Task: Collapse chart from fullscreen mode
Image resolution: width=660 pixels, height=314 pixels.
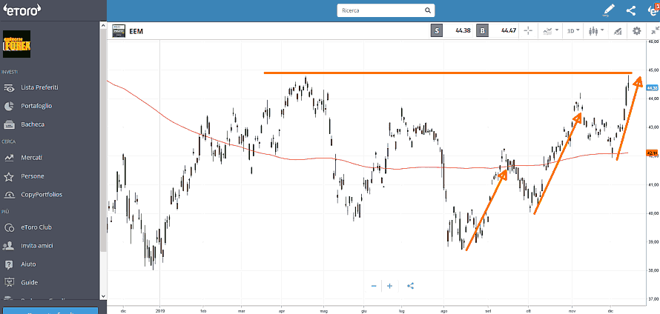Action: pos(654,31)
